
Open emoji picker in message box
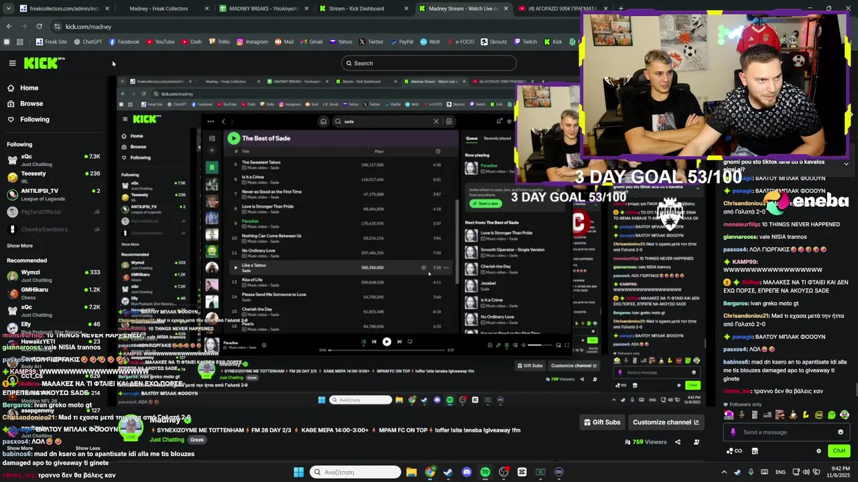841,432
